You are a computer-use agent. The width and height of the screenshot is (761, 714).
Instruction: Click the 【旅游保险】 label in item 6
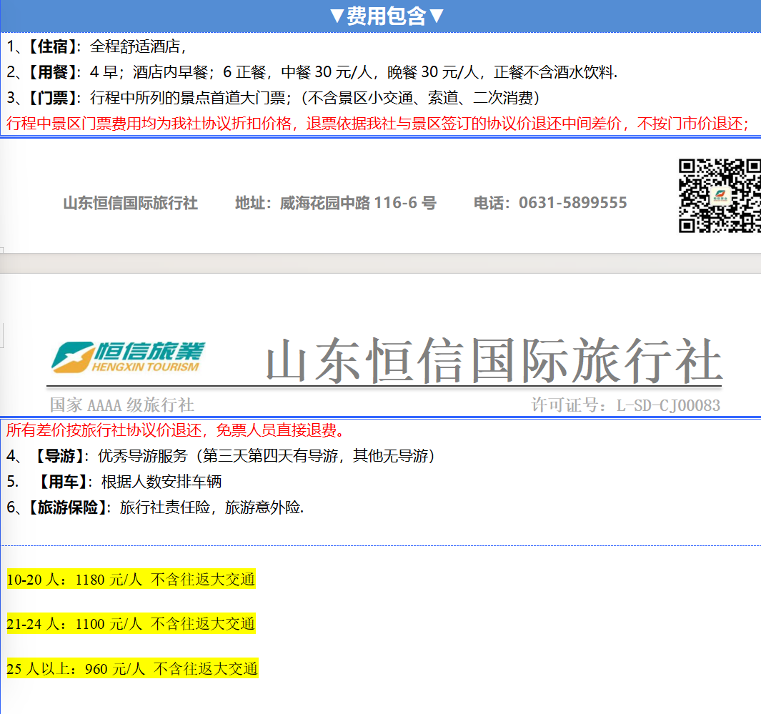[x=67, y=507]
